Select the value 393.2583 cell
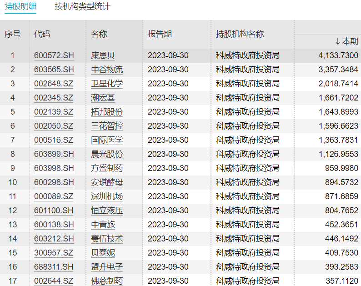Screen dimensions: 361x286 tap(341, 267)
